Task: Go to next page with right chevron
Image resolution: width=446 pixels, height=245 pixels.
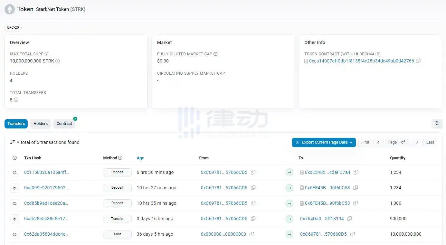Action: click(417, 142)
